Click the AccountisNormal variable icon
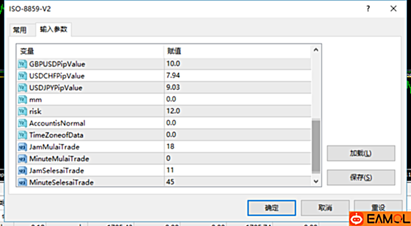The width and height of the screenshot is (411, 226). coord(23,123)
